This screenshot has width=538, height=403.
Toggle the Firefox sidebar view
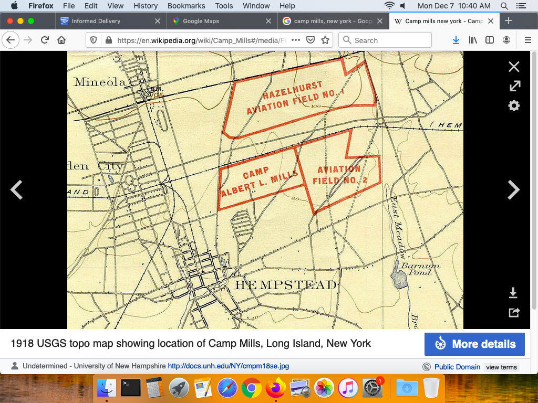point(490,40)
